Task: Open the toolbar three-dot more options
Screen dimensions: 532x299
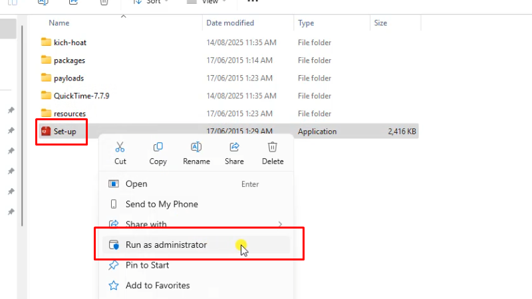Action: (253, 2)
